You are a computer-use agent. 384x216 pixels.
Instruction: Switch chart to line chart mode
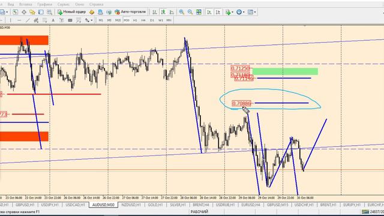tap(172, 12)
